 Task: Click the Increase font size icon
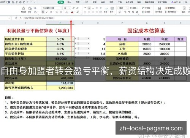pyautogui.click(x=73, y=8)
